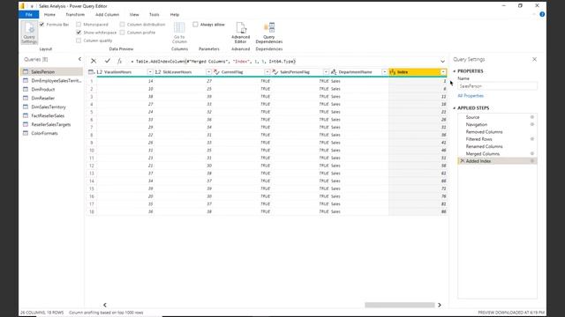This screenshot has height=317, width=565.
Task: Open the CurrentFlag column filter dropdown
Action: coord(267,72)
